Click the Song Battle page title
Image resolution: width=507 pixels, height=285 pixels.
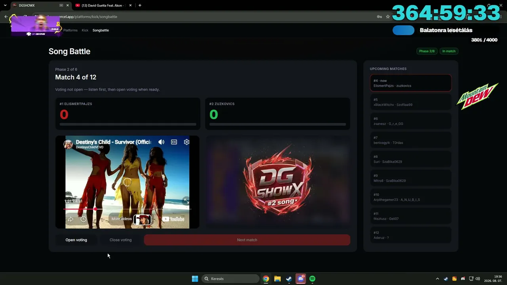(x=69, y=51)
